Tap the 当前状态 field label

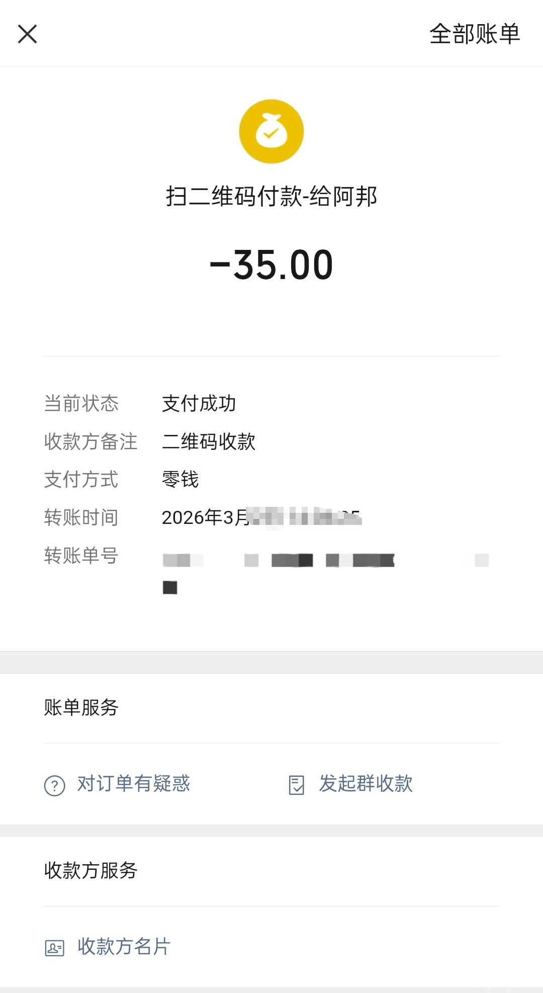81,403
